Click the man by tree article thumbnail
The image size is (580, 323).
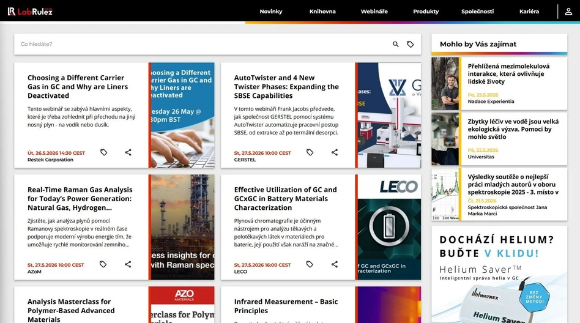pyautogui.click(x=445, y=84)
